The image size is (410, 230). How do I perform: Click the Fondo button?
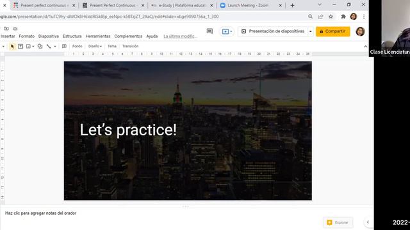tap(77, 46)
